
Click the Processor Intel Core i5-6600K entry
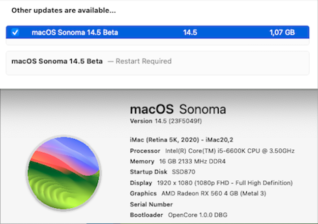[212, 151]
